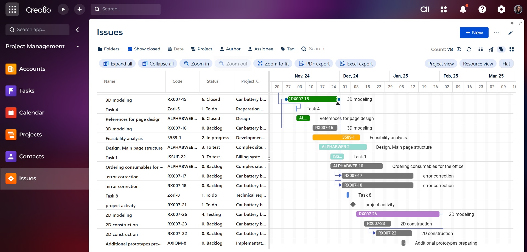
Task: Open the help question mark icon
Action: [x=482, y=9]
